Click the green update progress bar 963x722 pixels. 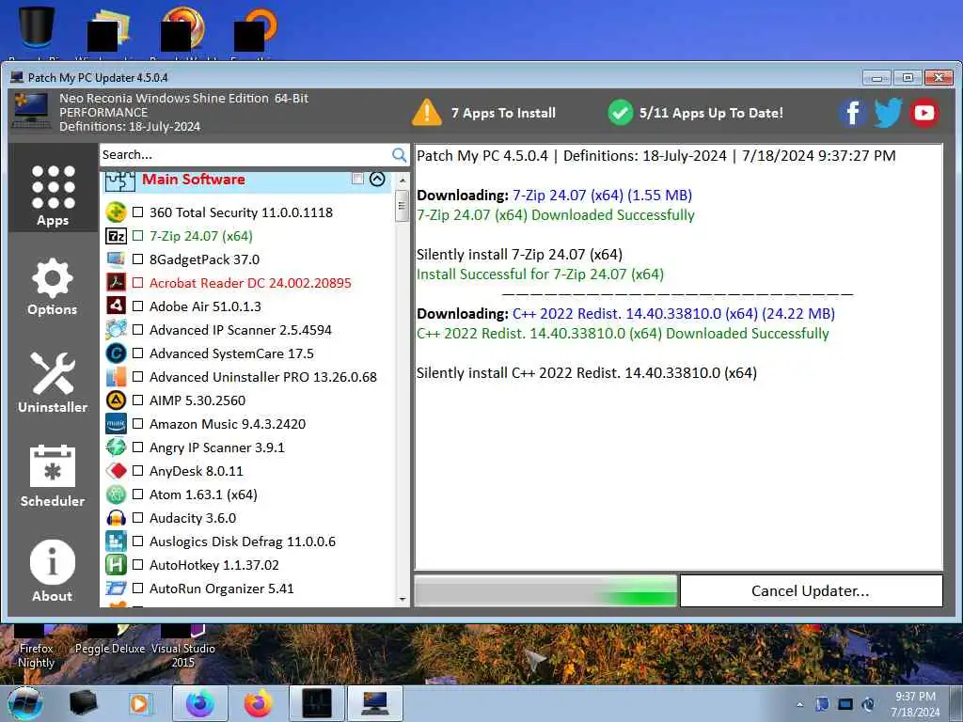(545, 590)
